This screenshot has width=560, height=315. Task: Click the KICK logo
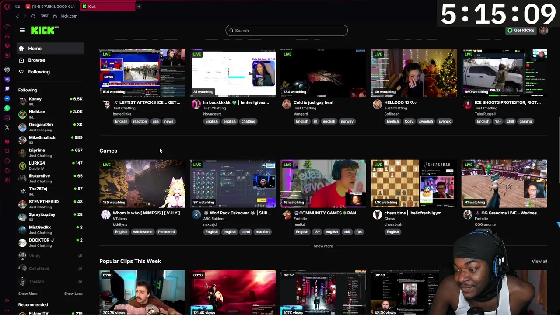click(45, 30)
